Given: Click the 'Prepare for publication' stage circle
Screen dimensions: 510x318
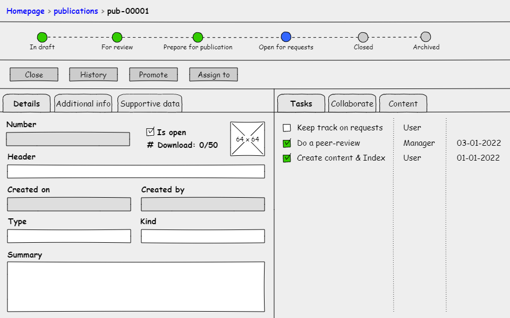Looking at the screenshot, I should coord(198,37).
